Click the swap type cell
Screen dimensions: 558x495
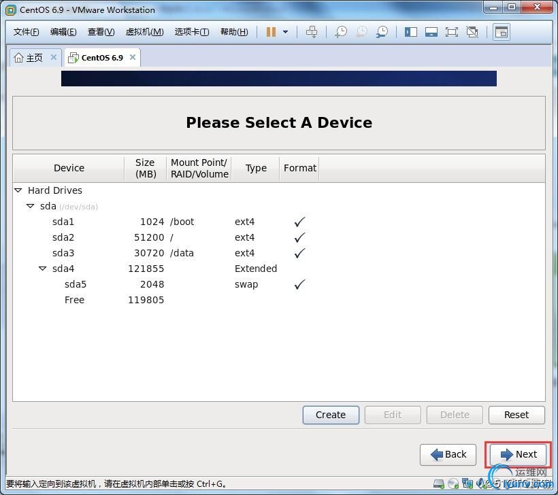pos(246,284)
